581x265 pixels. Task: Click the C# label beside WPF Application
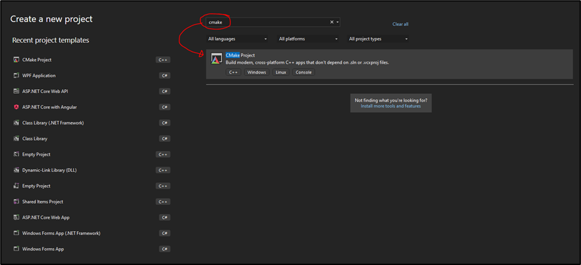coord(165,76)
